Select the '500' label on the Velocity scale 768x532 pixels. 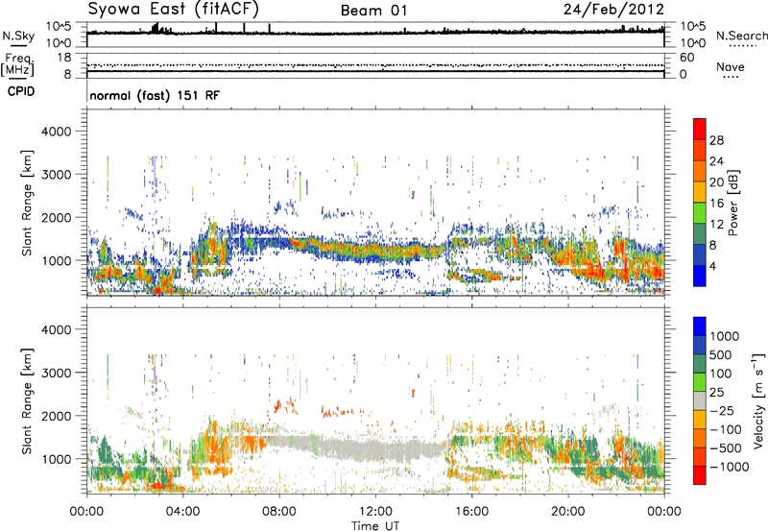pyautogui.click(x=721, y=355)
